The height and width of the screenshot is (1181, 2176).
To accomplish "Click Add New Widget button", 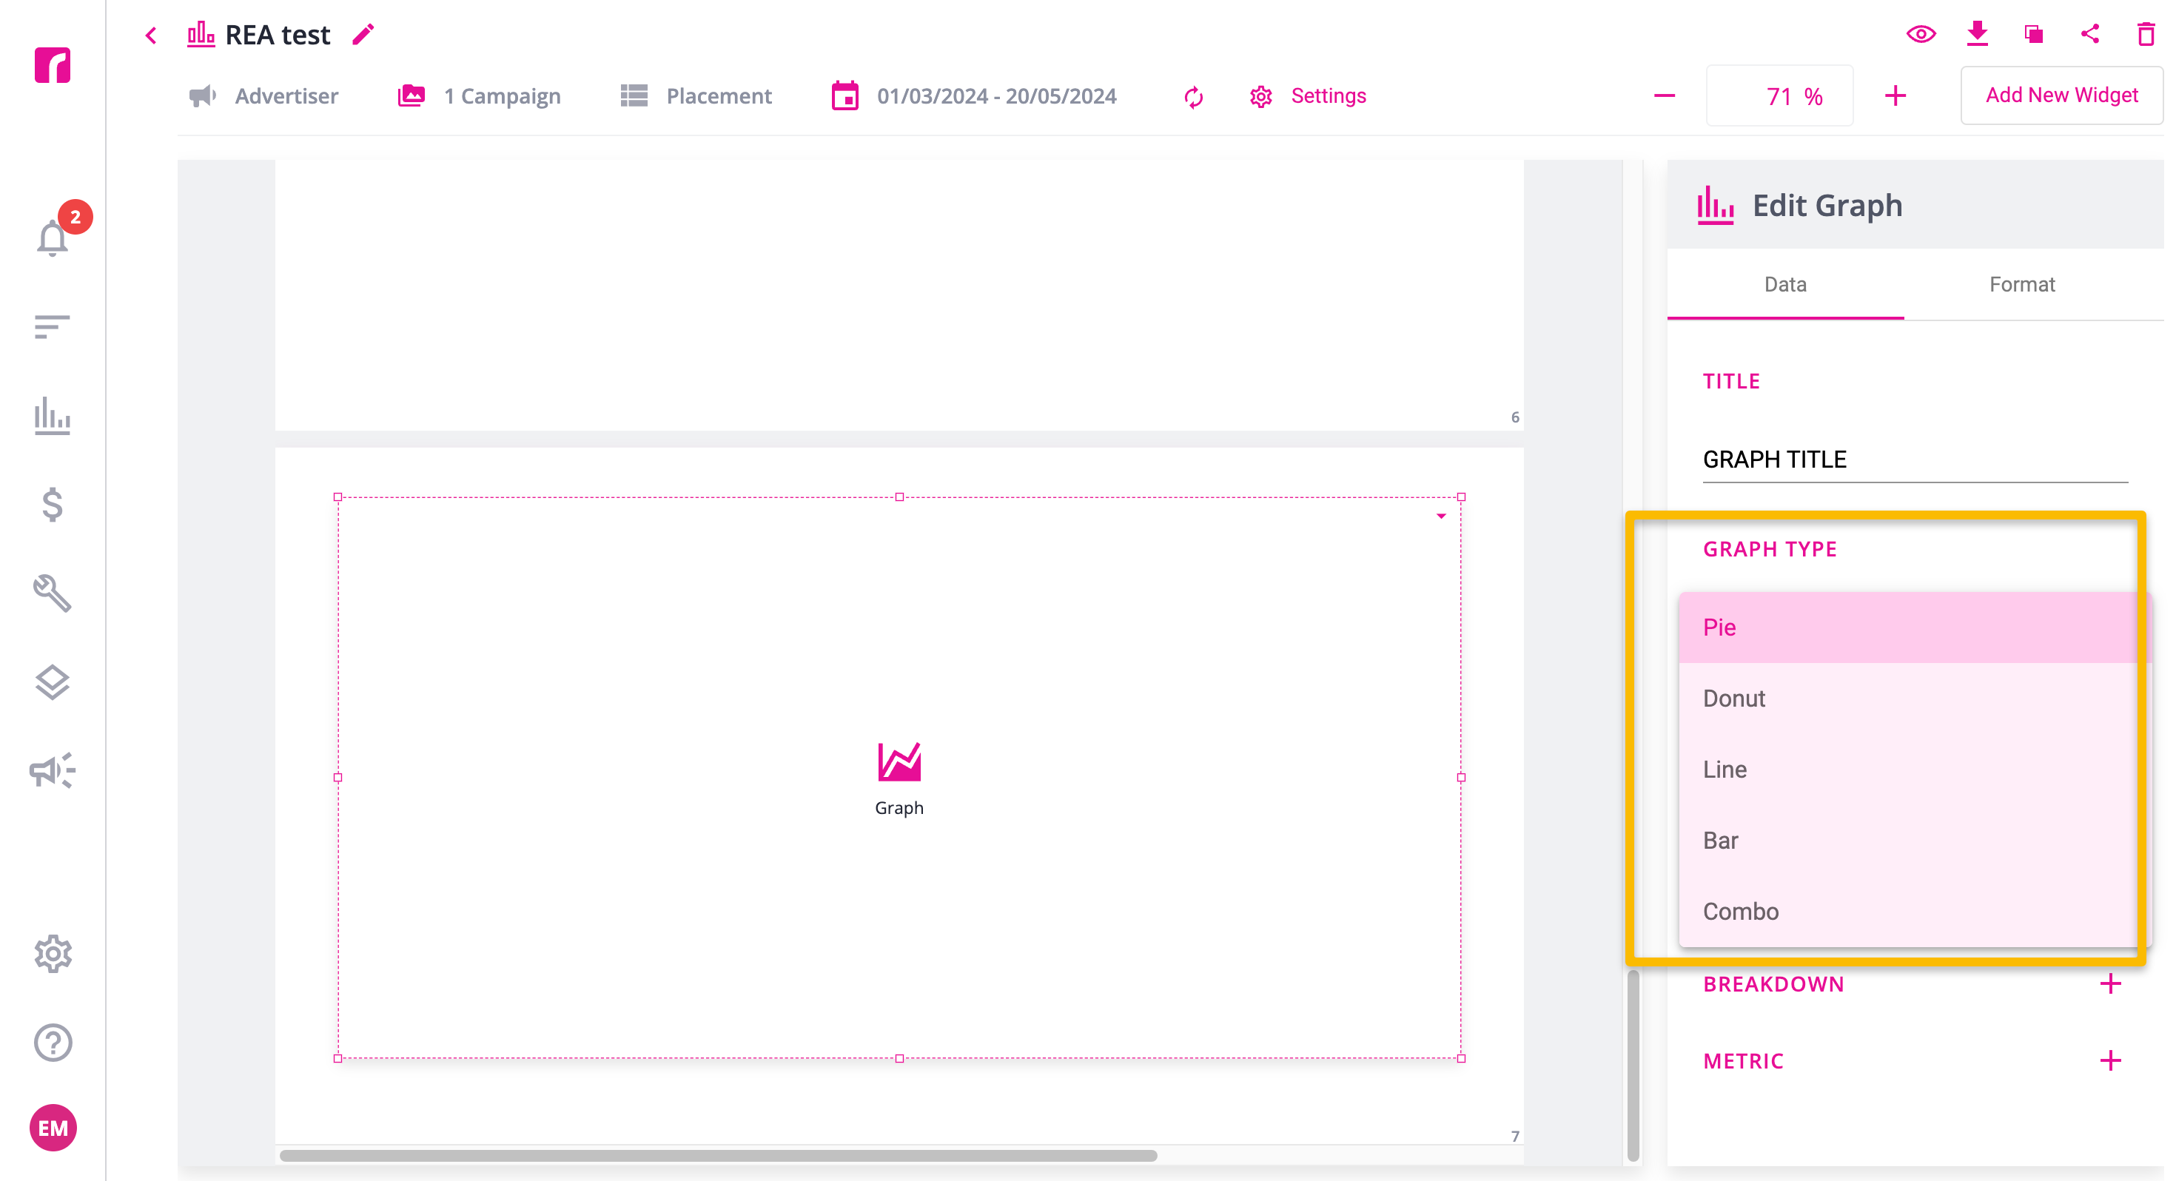I will coord(2061,95).
